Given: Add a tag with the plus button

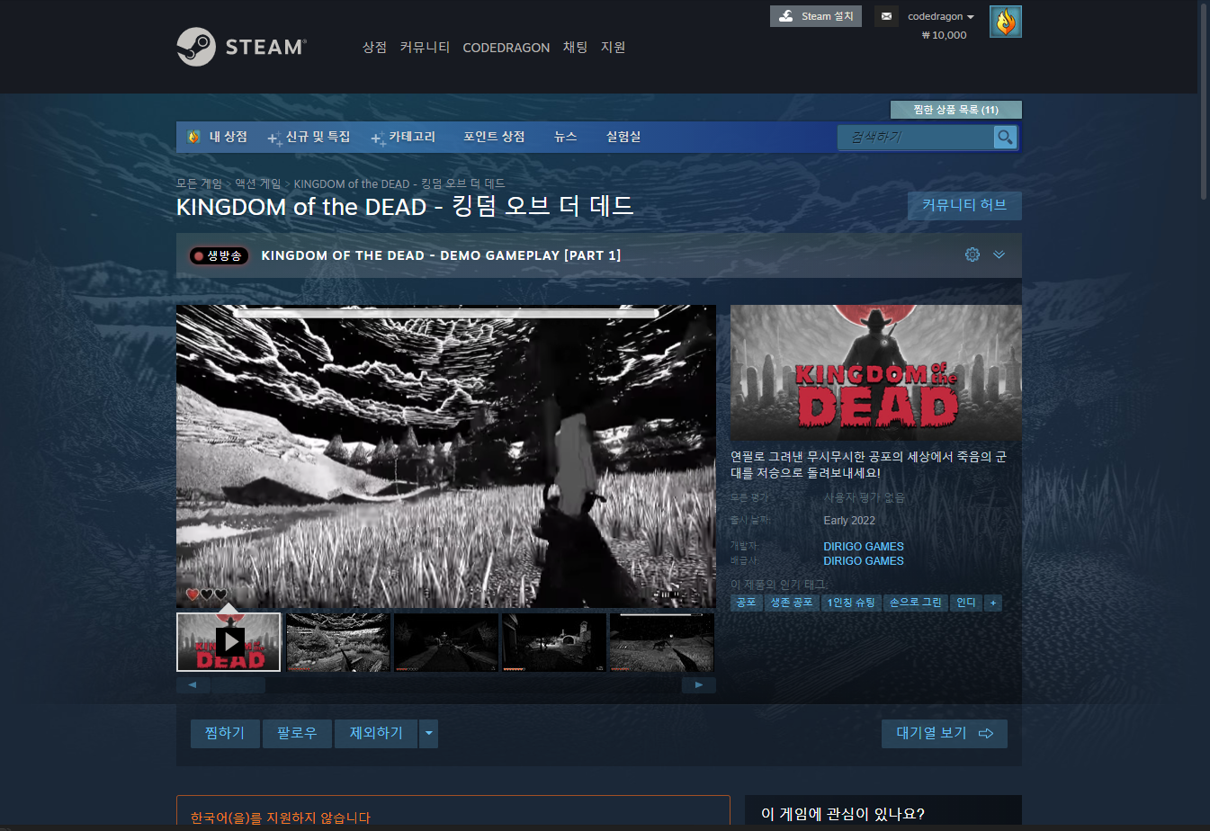Looking at the screenshot, I should [x=993, y=603].
